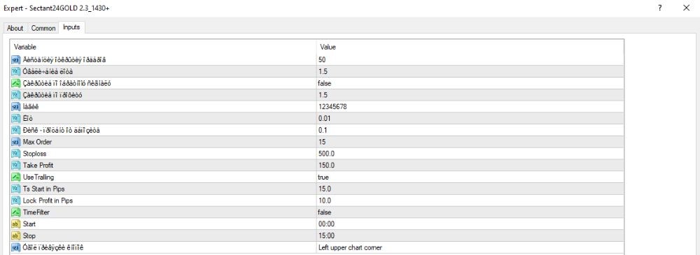Click the boolean icon next to UseTralling
This screenshot has height=255, width=700.
click(x=17, y=177)
